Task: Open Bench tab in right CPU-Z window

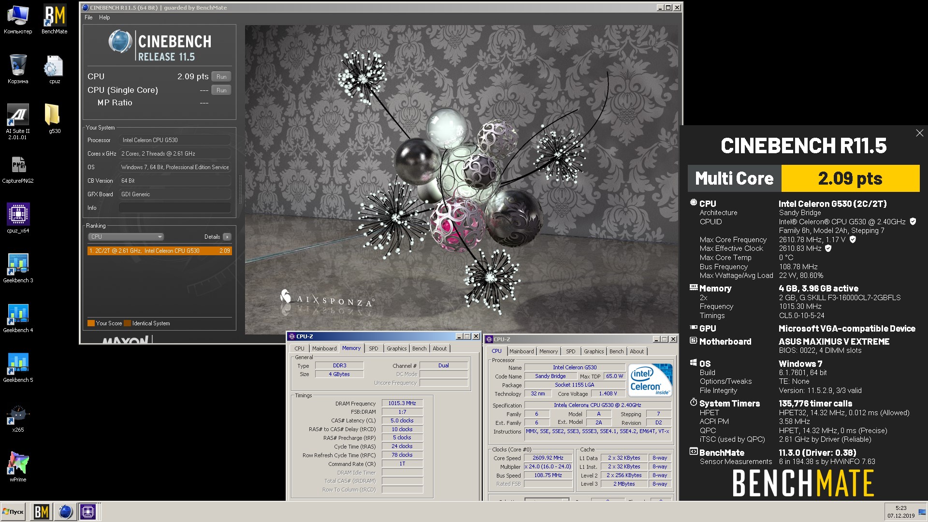Action: 617,351
